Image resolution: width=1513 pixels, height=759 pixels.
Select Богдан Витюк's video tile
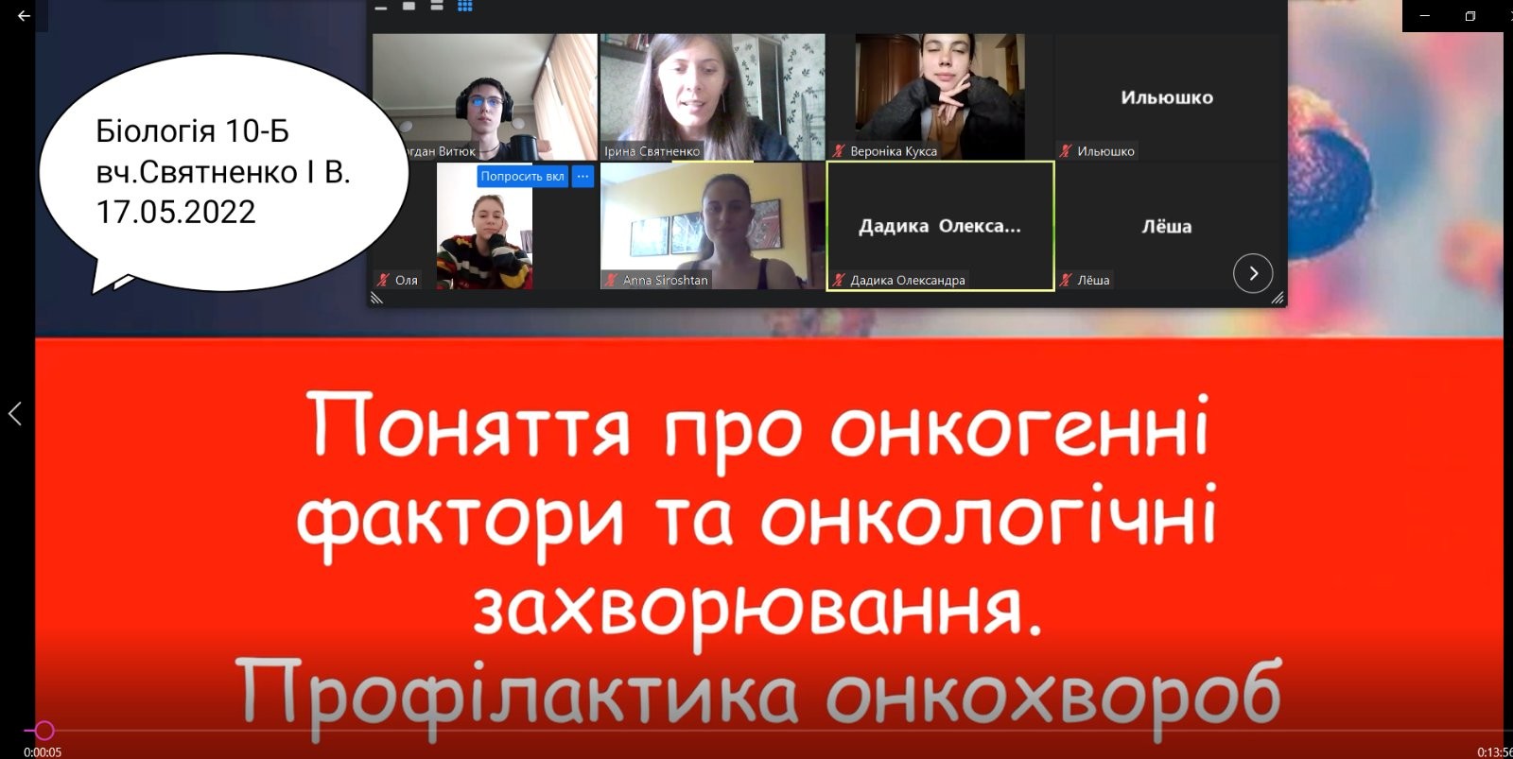pyautogui.click(x=484, y=96)
